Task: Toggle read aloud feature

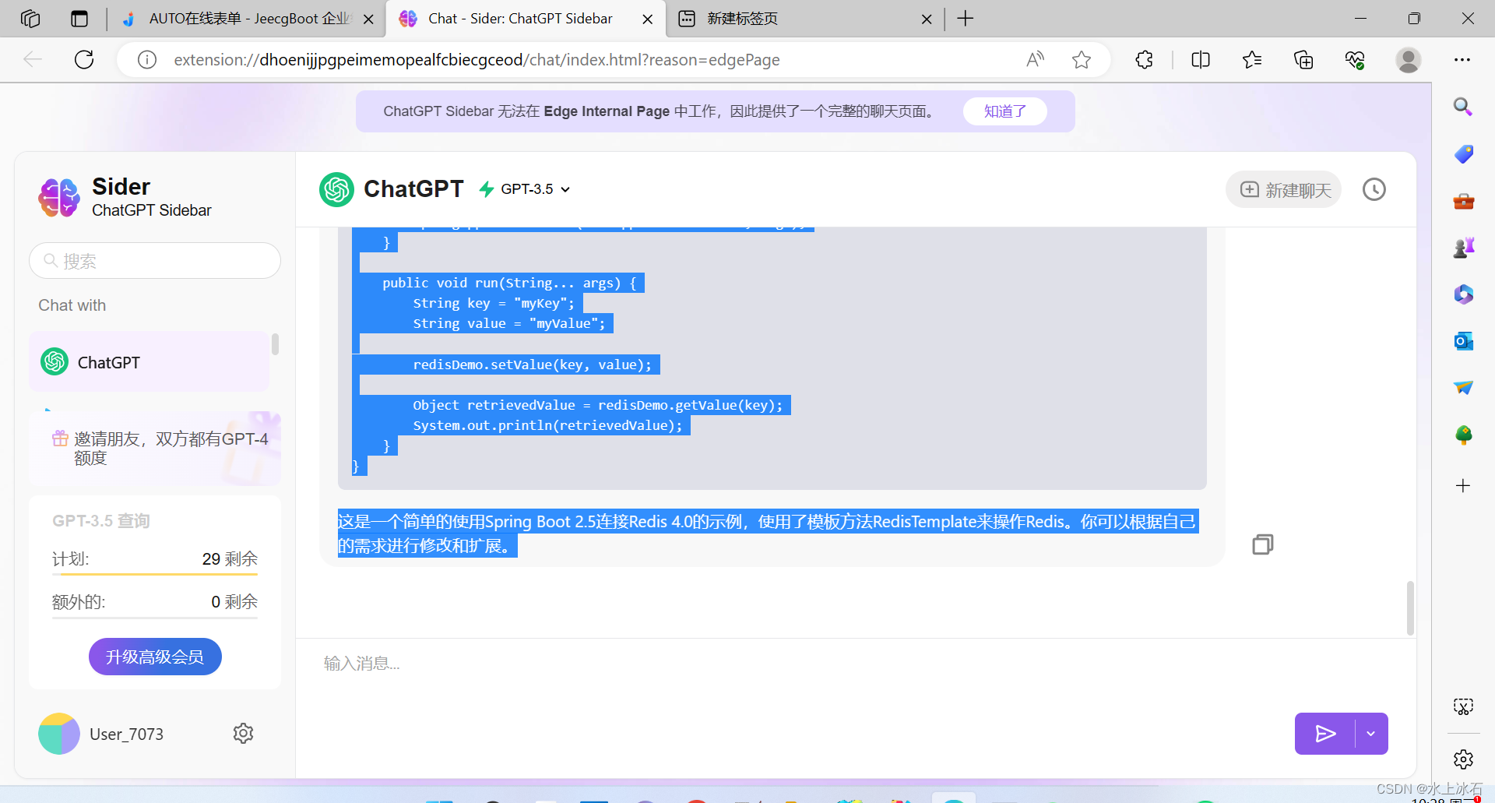Action: tap(1036, 59)
